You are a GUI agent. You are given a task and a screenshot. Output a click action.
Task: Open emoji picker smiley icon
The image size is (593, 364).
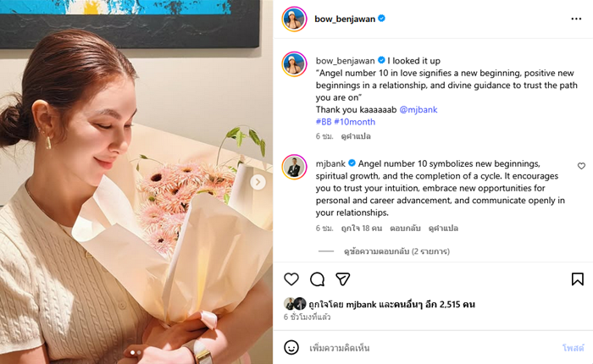[291, 348]
